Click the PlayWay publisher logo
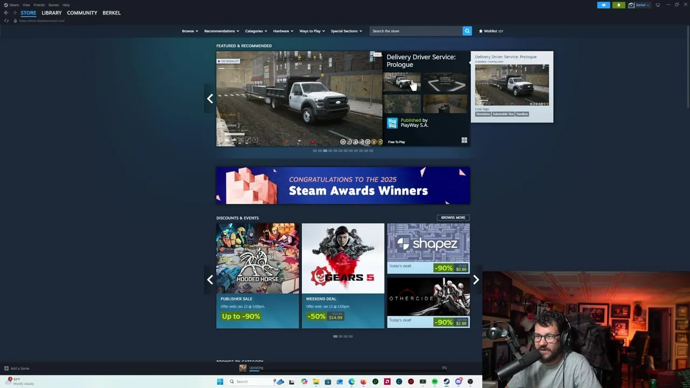This screenshot has width=690, height=388. click(x=392, y=123)
